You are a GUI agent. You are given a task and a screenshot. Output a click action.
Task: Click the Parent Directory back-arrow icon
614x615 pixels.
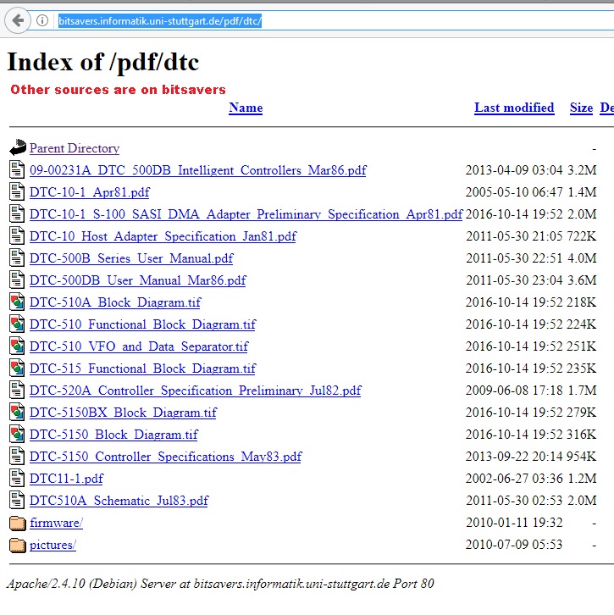[18, 148]
